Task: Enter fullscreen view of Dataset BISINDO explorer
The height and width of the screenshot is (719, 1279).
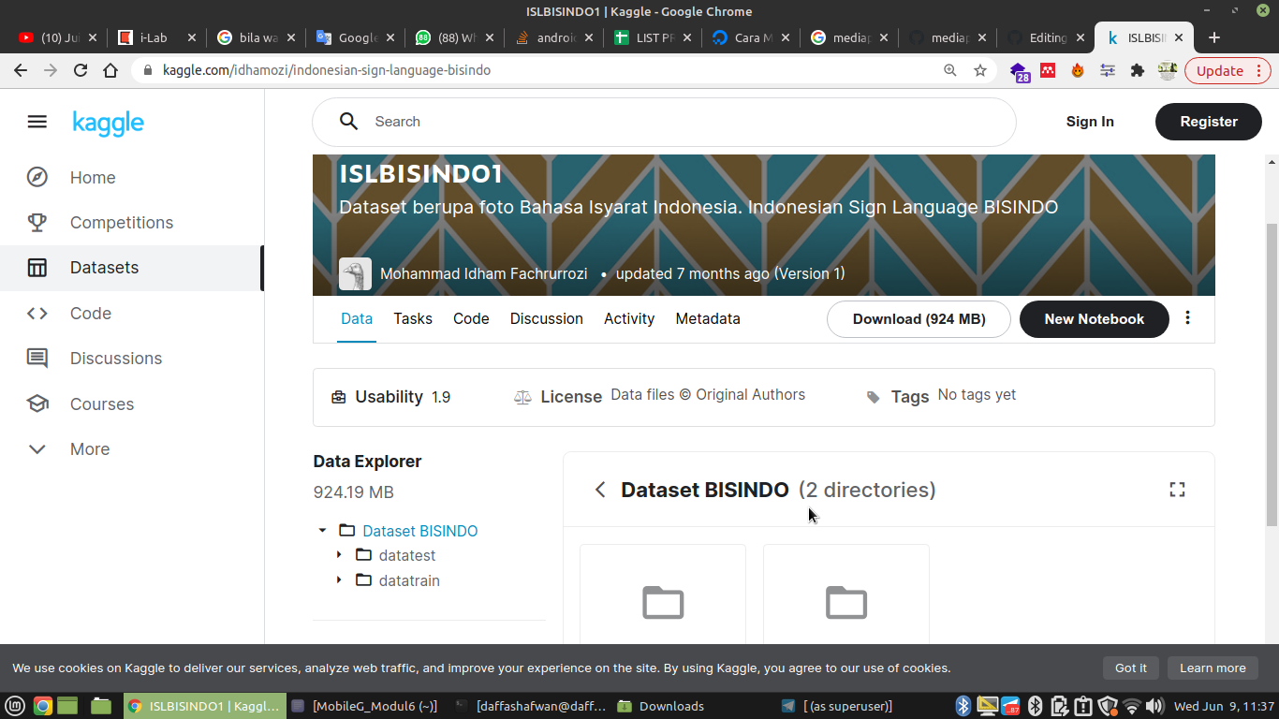Action: 1177,489
